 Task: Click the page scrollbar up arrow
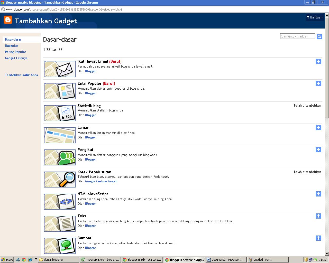tap(327, 15)
